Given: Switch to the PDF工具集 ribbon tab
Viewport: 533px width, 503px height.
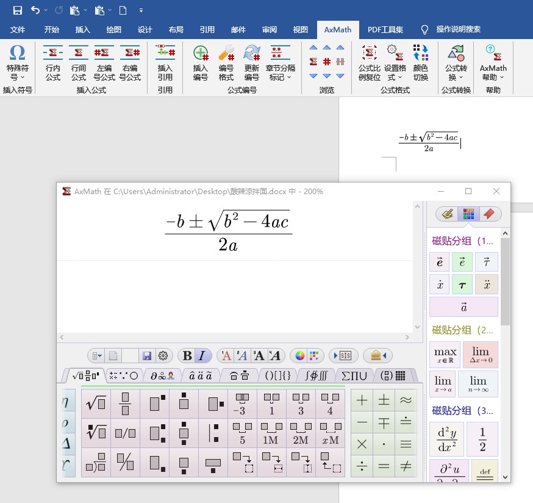Looking at the screenshot, I should [x=385, y=30].
